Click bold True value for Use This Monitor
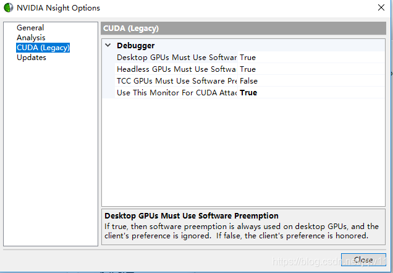The width and height of the screenshot is (393, 273). click(248, 93)
